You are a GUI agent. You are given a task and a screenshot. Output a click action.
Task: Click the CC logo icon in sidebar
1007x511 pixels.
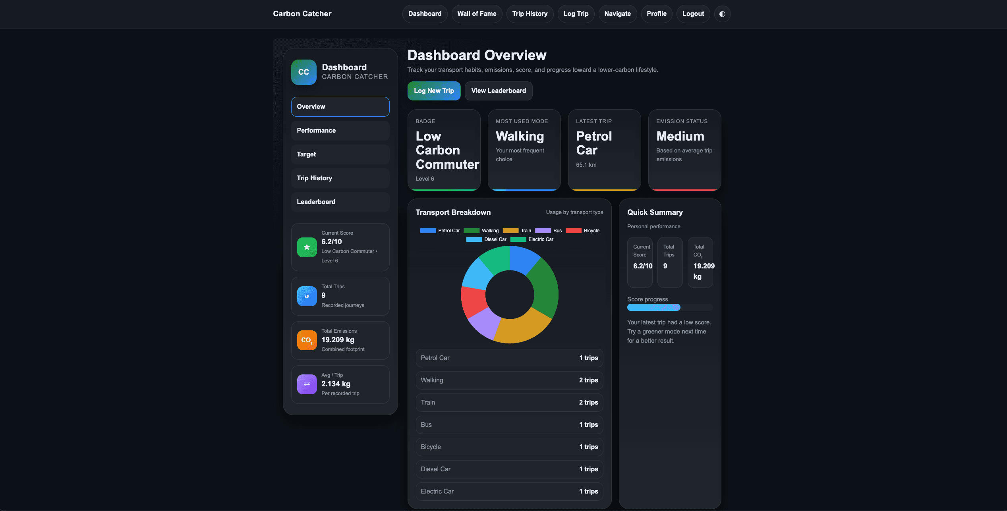(304, 72)
